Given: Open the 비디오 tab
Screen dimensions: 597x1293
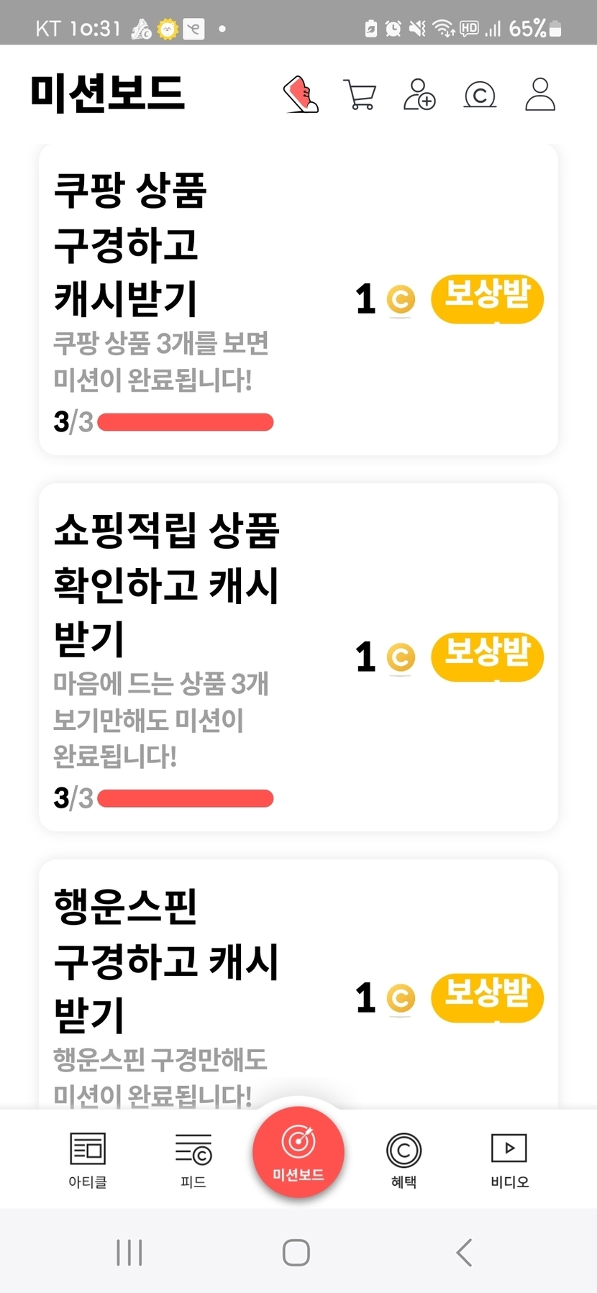Looking at the screenshot, I should pos(509,1159).
